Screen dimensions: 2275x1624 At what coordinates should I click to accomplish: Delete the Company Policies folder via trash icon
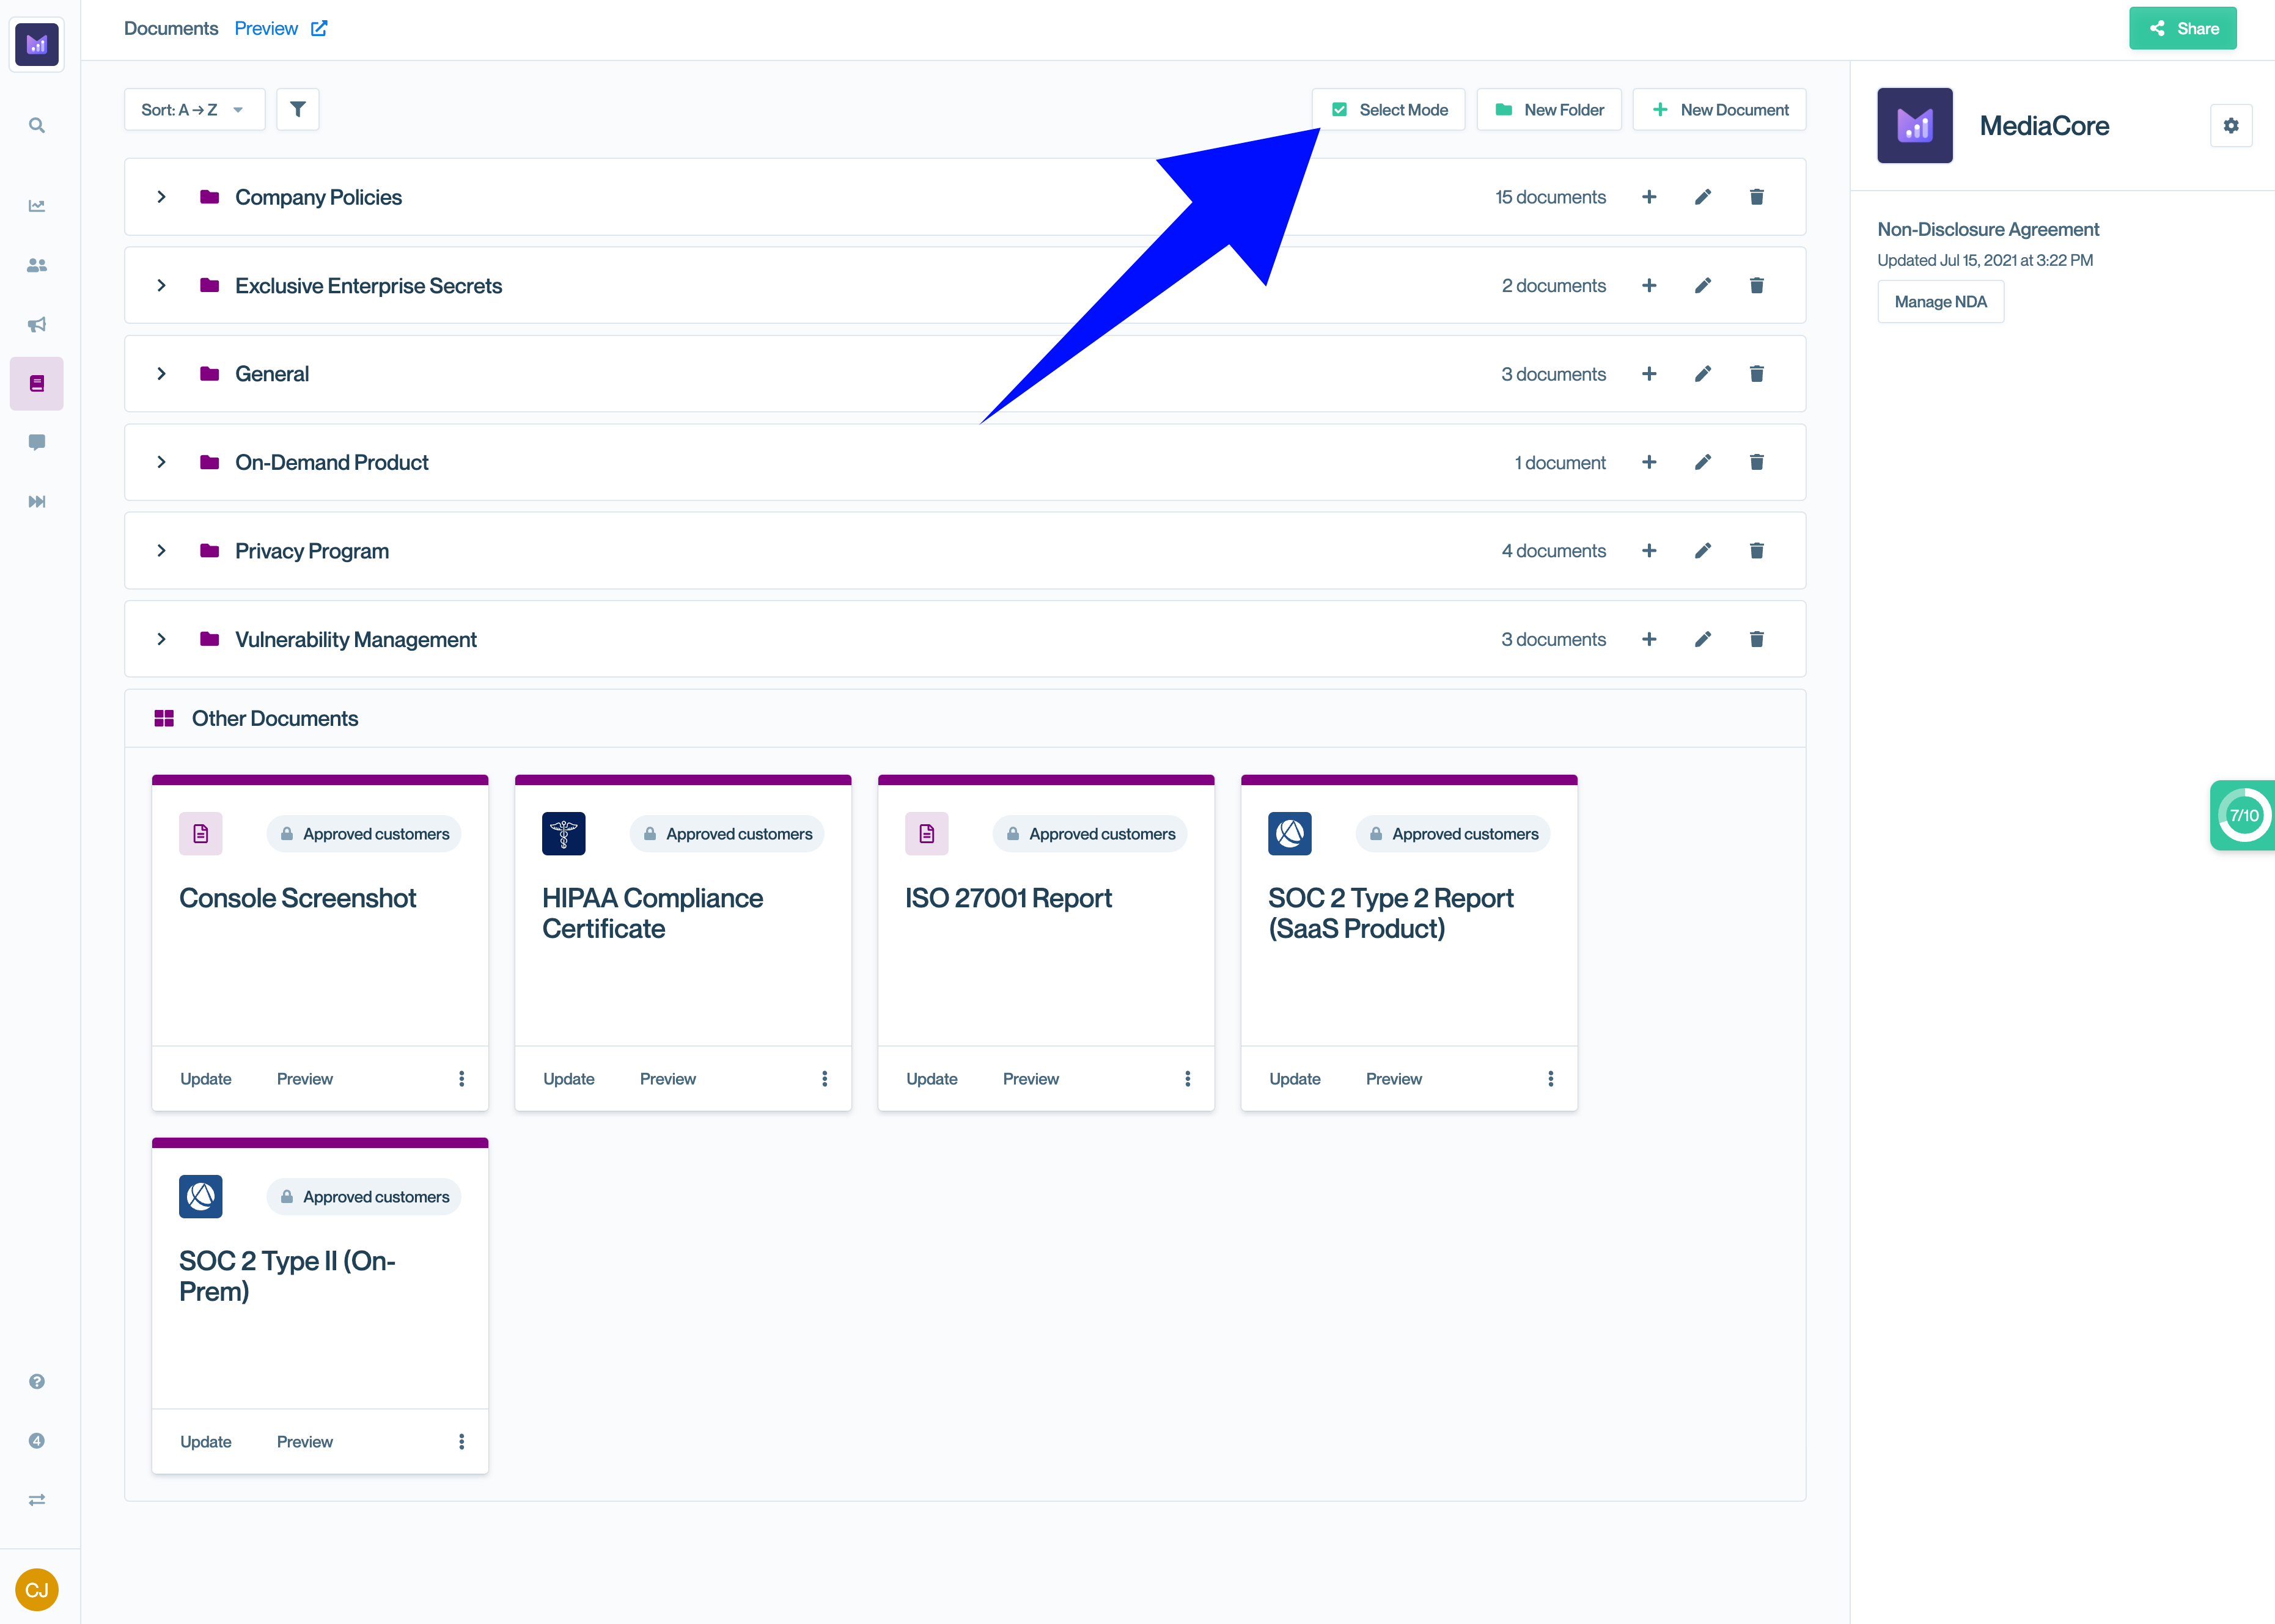click(1756, 197)
